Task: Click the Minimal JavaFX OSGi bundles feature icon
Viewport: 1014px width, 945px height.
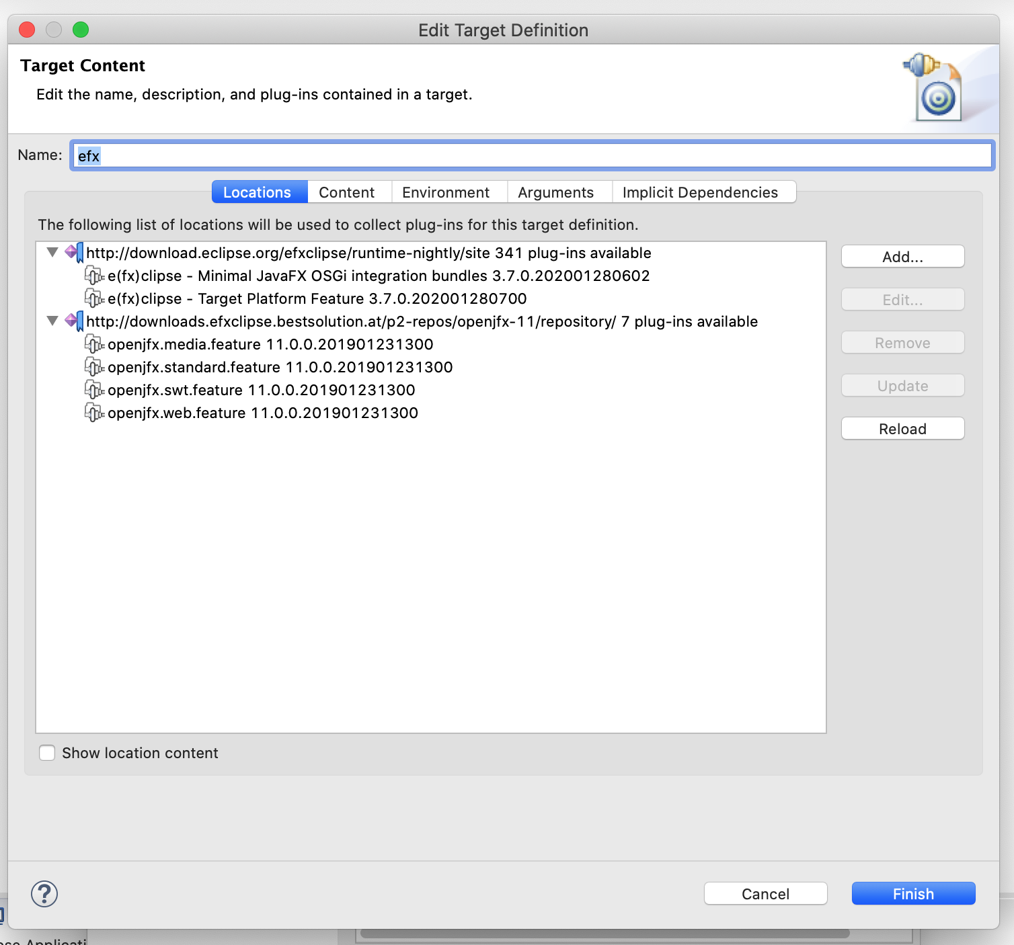Action: point(94,276)
